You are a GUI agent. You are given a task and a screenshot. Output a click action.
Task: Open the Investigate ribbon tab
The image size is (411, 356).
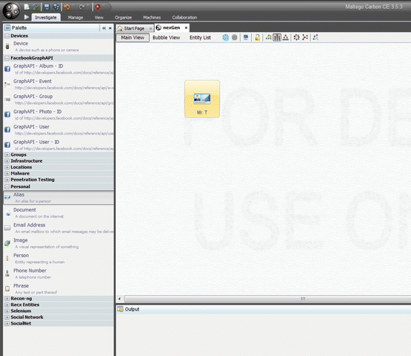(x=46, y=17)
